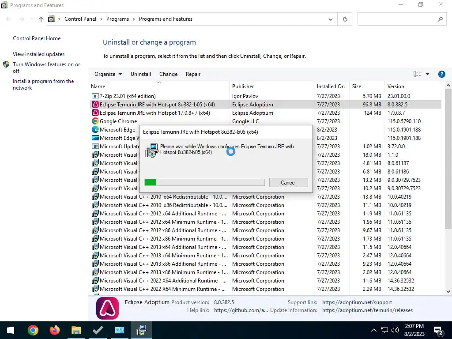
Task: Open View installed updates link
Action: pyautogui.click(x=39, y=54)
